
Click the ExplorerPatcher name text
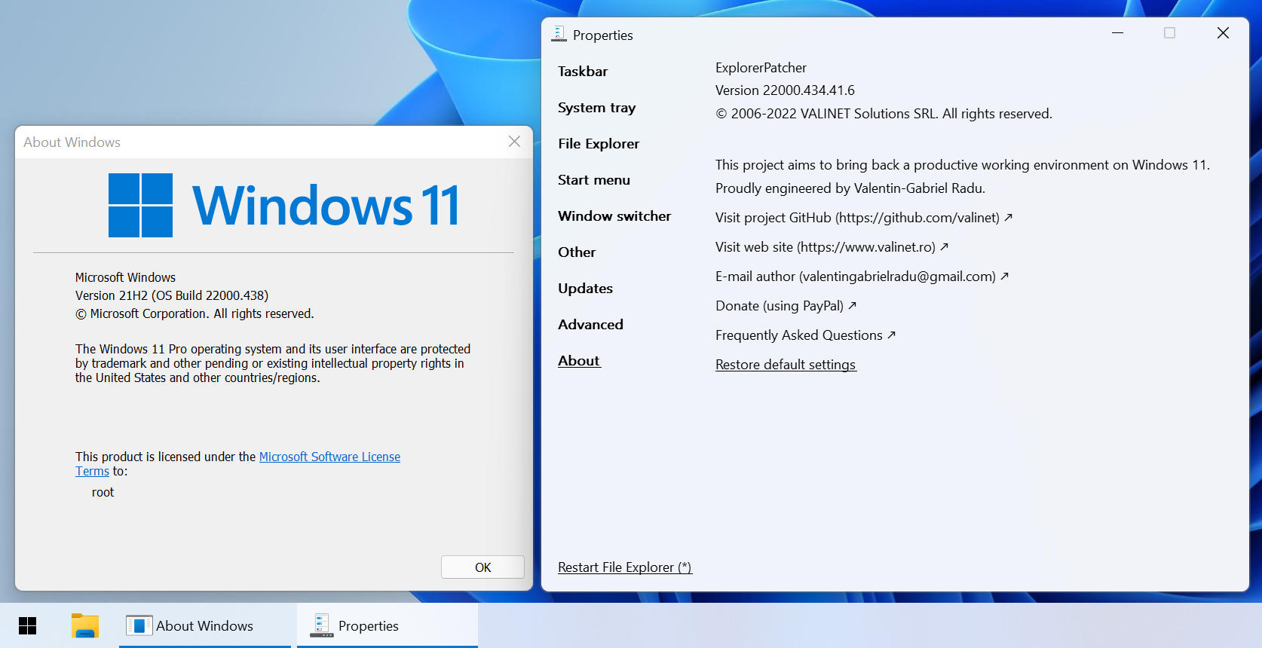coord(761,68)
